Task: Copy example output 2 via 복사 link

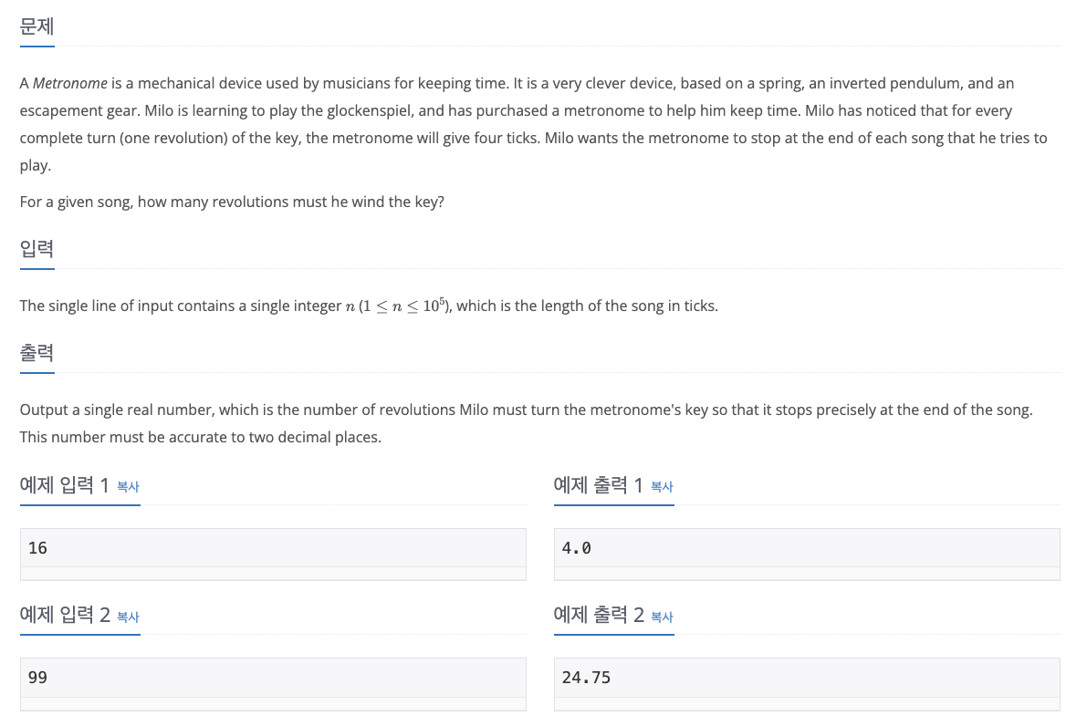Action: (x=662, y=617)
